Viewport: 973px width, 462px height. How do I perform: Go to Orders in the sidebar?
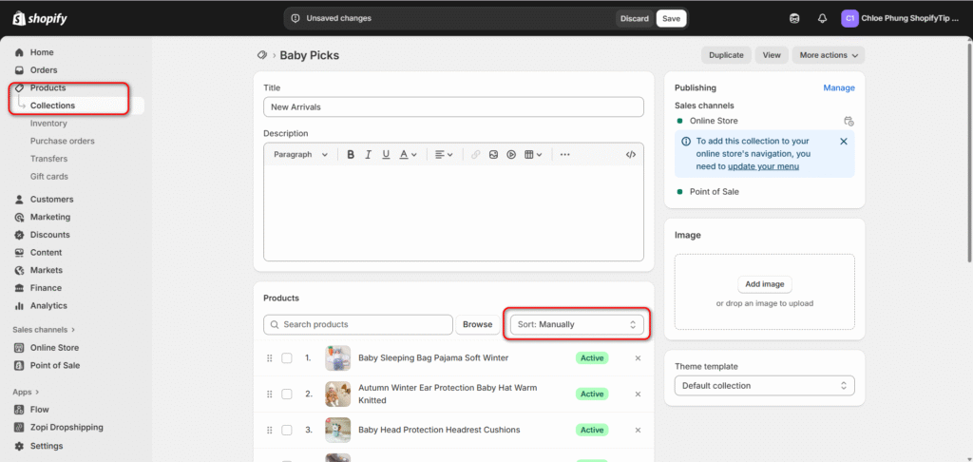pyautogui.click(x=44, y=70)
